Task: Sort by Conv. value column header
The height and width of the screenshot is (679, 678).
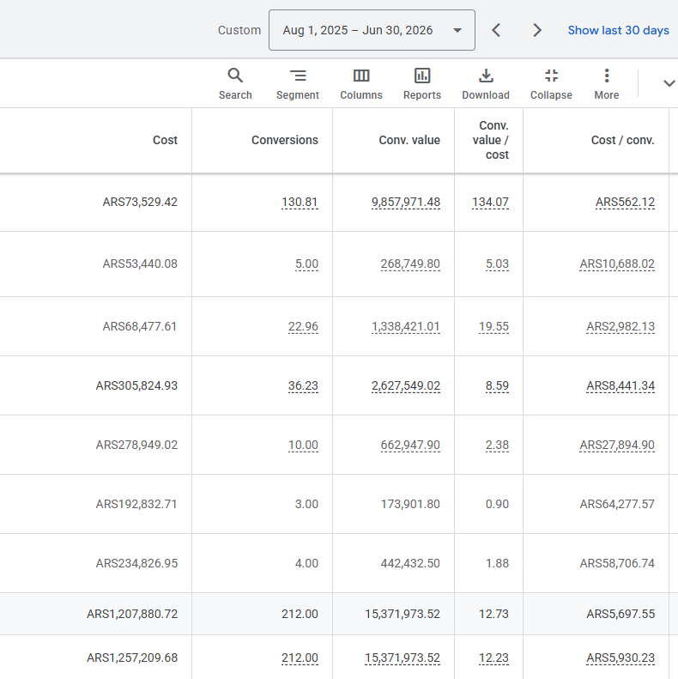Action: pyautogui.click(x=409, y=140)
